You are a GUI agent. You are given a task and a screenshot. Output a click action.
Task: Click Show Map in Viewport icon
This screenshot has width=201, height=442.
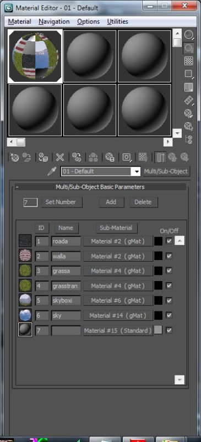143,157
